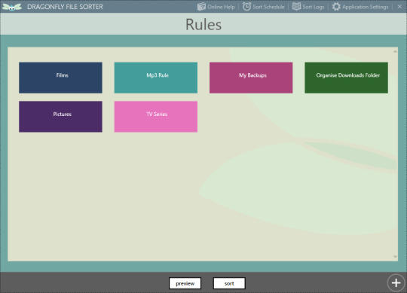This screenshot has width=407, height=293.
Task: Close the Dragonfly File Sorter window
Action: pos(399,7)
